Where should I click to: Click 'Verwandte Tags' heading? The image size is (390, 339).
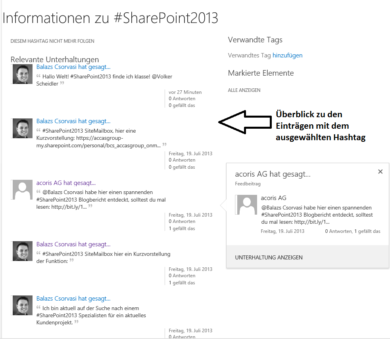point(255,40)
